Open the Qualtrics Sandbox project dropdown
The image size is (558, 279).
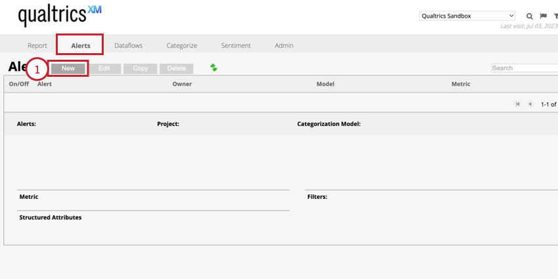[x=467, y=16]
